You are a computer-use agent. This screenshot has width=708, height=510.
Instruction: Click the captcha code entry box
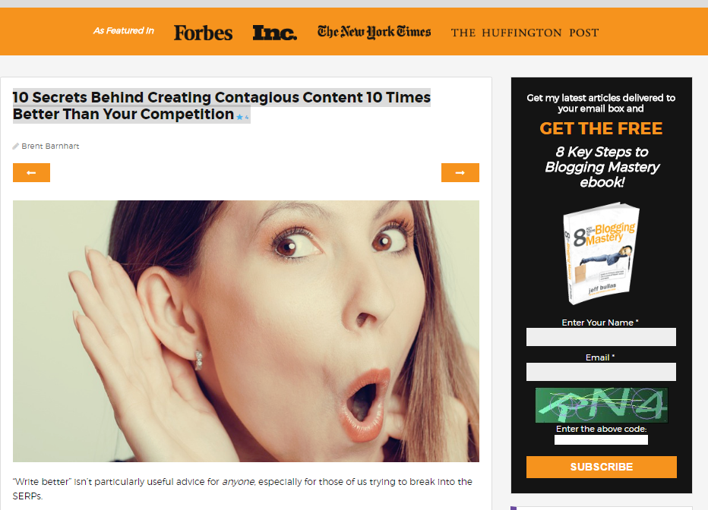coord(601,439)
